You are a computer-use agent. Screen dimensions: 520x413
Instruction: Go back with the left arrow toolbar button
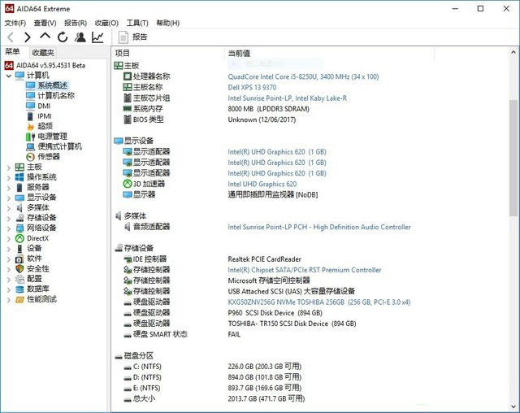11,37
